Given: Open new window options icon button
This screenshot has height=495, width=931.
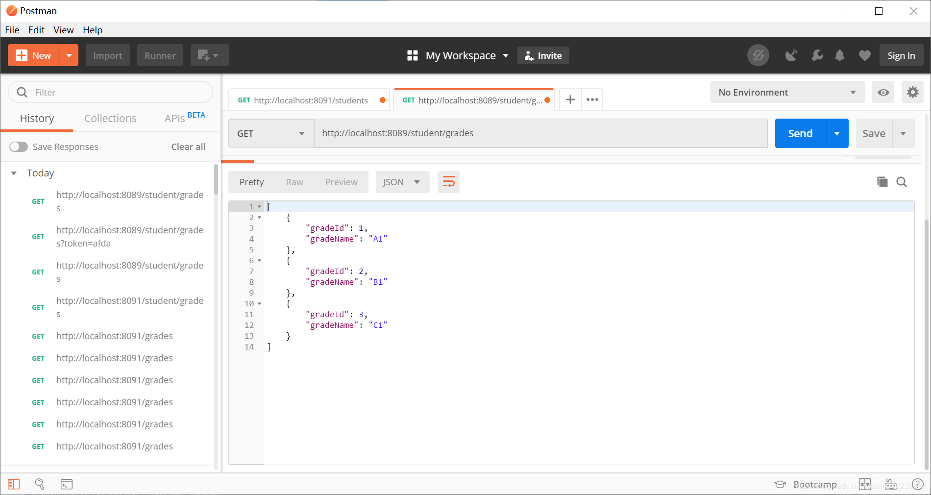Looking at the screenshot, I should coord(209,55).
